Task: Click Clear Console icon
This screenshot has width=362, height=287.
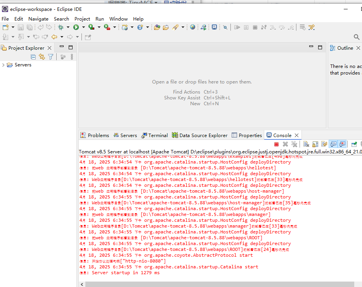Action: click(306, 144)
